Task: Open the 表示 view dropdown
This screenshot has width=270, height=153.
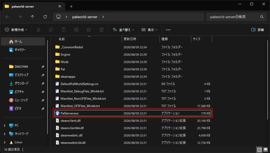Action: [149, 30]
